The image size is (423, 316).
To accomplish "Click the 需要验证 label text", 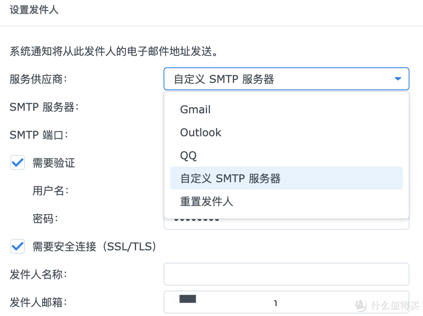I will [x=54, y=163].
